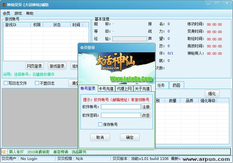Enable 写日志文件 checkbox
Image resolution: width=233 pixels, height=163 pixels.
point(6,83)
